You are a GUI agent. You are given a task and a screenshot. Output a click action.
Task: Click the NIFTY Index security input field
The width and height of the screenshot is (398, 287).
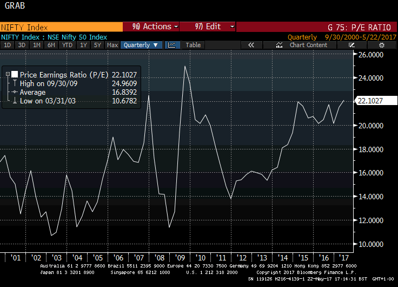(x=61, y=27)
